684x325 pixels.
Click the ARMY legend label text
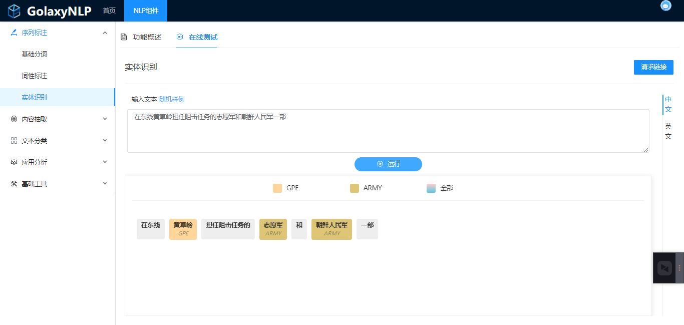(373, 188)
